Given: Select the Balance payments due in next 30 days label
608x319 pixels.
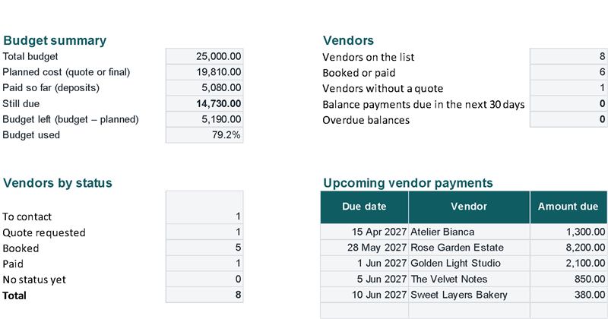Looking at the screenshot, I should click(423, 105).
